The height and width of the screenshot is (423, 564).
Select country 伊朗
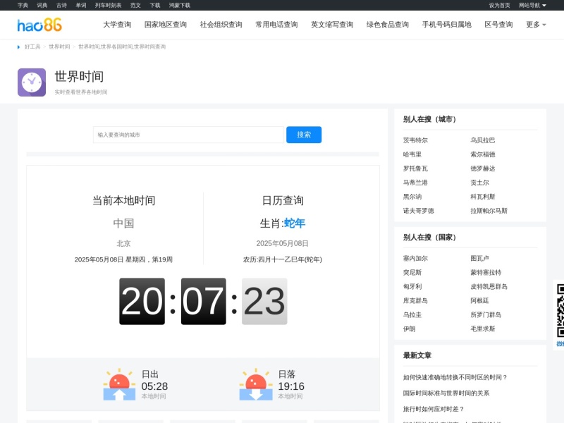409,329
